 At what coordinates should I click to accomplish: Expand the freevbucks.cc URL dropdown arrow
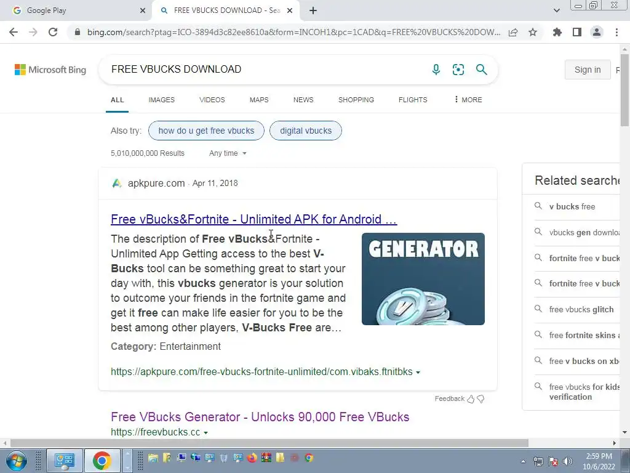click(x=205, y=433)
